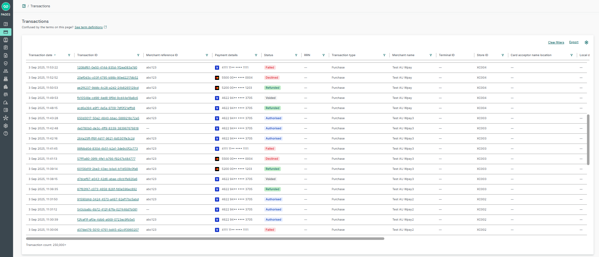Open the house with person icon in the sidebar
Screen dimensions: 599x257
tap(6, 102)
